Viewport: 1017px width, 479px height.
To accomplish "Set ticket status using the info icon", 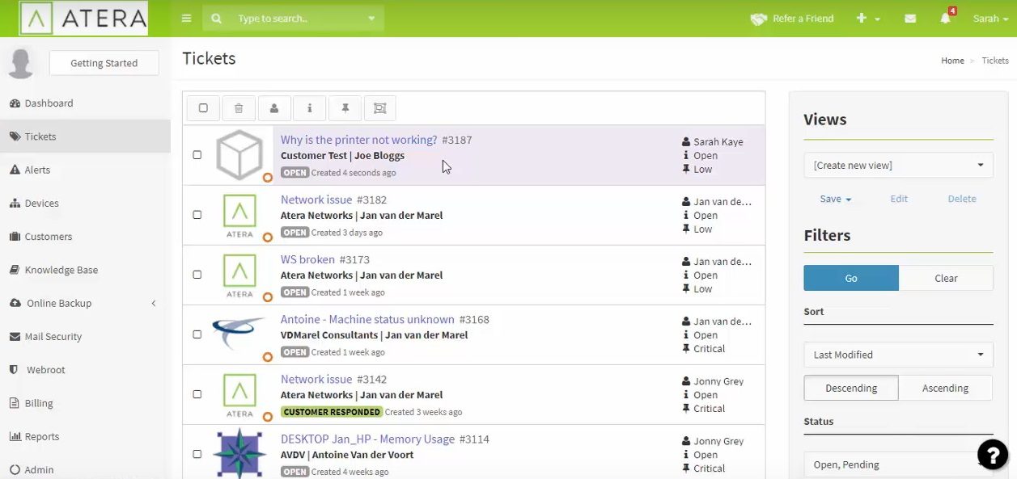I will tap(309, 107).
